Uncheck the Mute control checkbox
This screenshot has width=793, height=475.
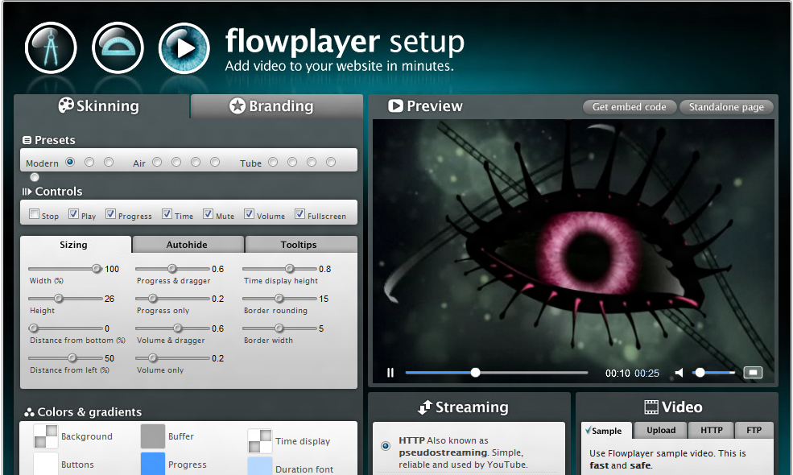tap(208, 214)
